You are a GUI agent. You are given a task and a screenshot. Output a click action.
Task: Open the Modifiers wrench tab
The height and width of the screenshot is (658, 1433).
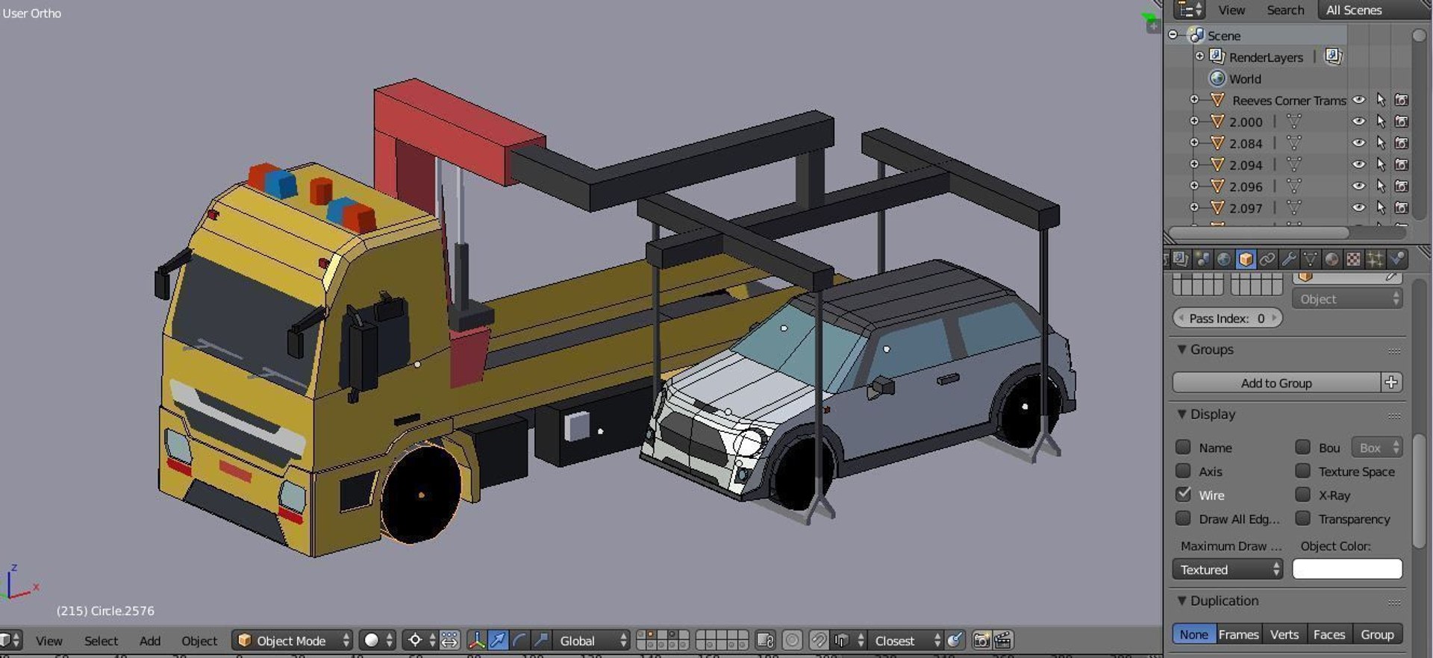coord(1288,259)
